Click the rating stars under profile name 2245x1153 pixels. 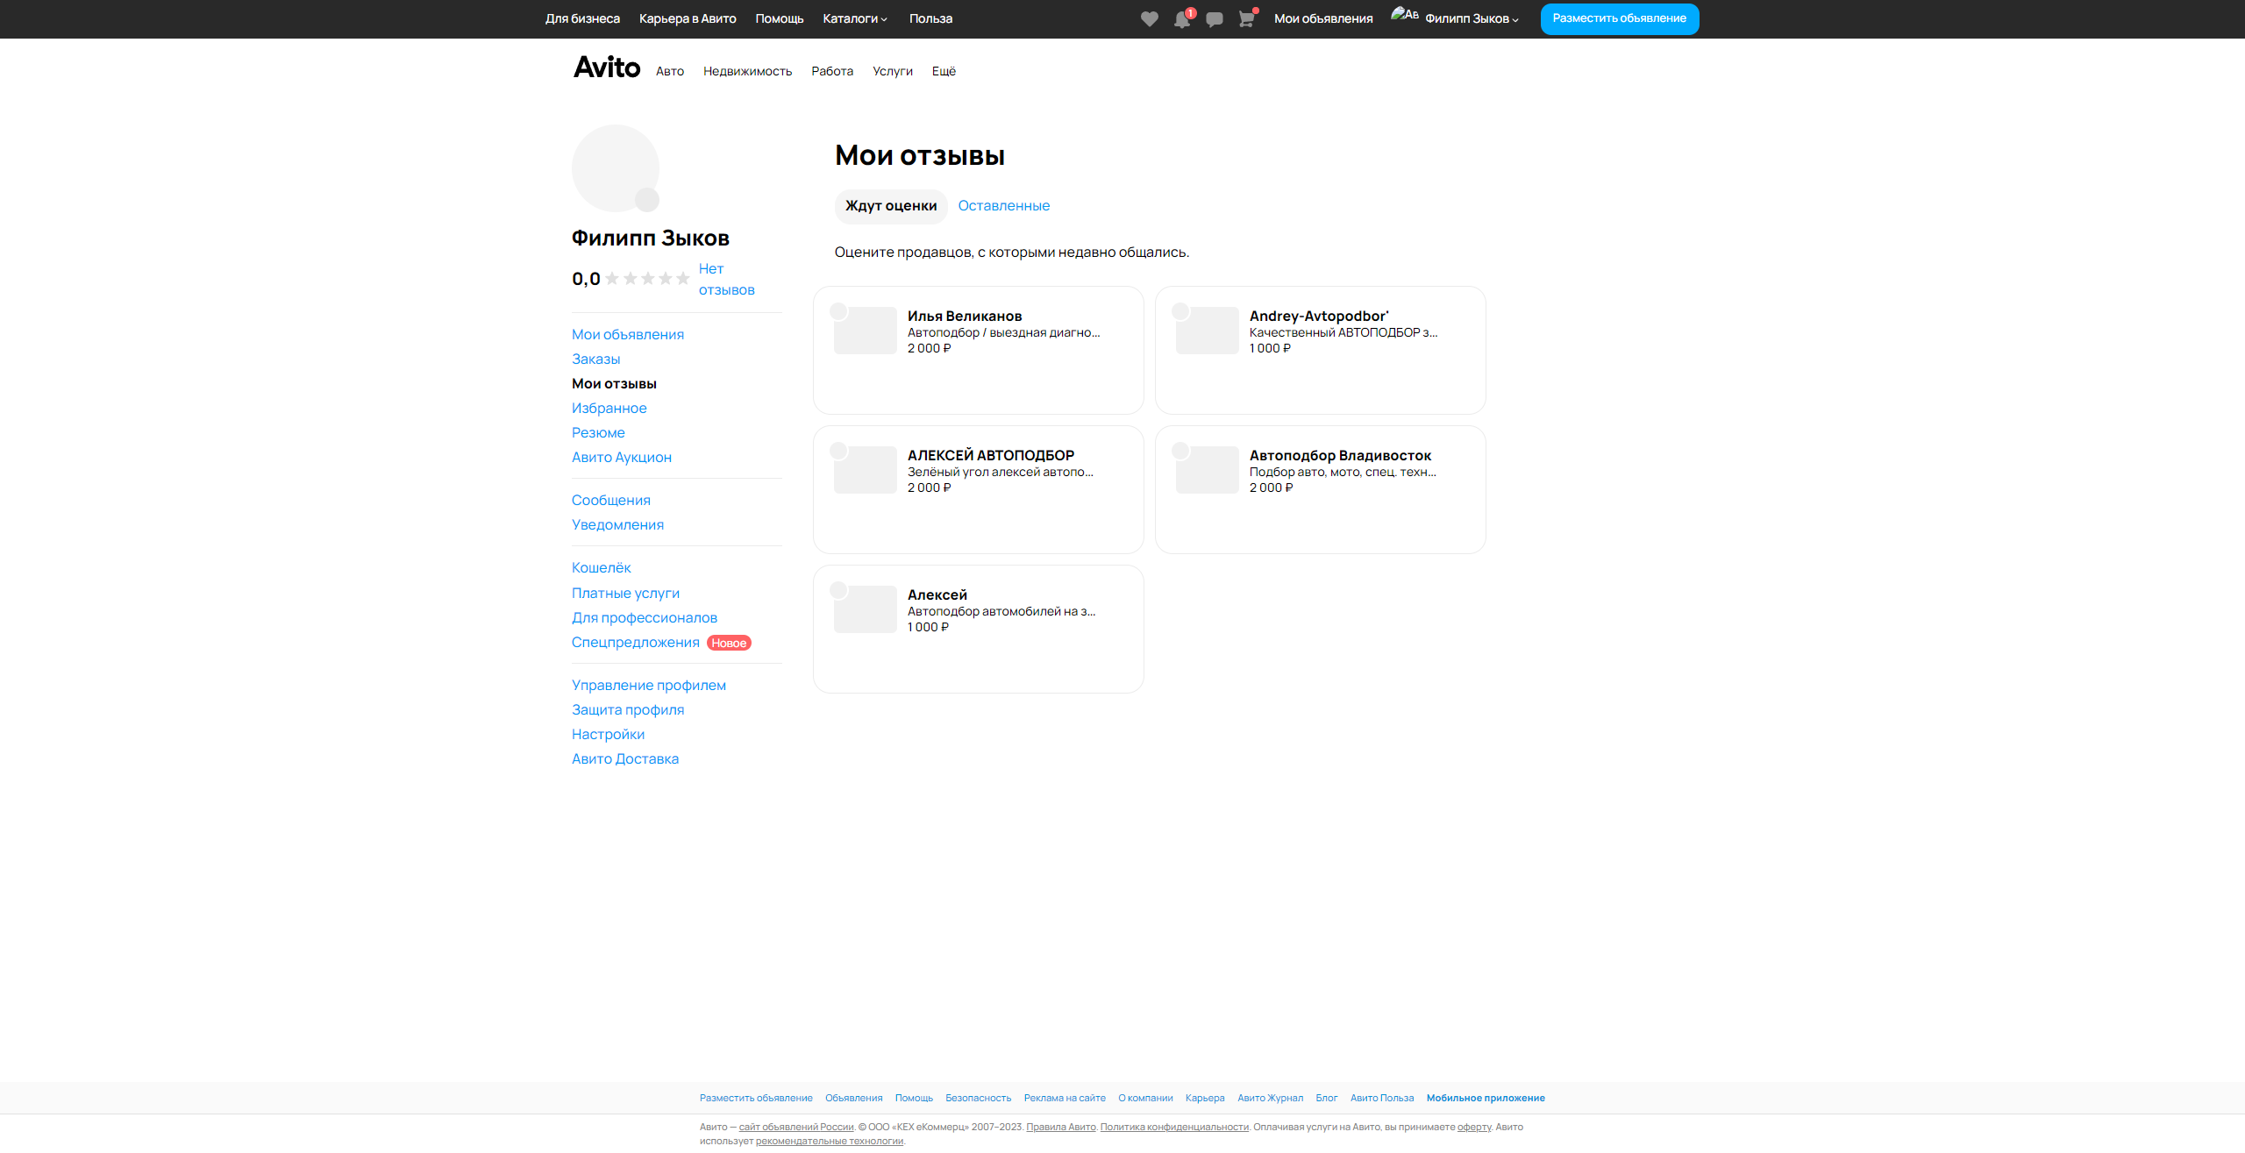click(x=647, y=279)
